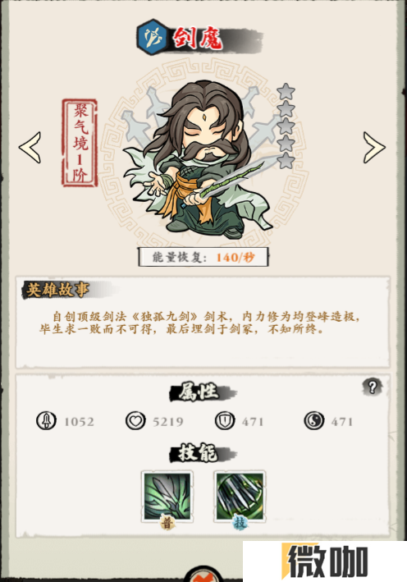Tap the defense stat shield icon
407x582 pixels.
click(225, 421)
